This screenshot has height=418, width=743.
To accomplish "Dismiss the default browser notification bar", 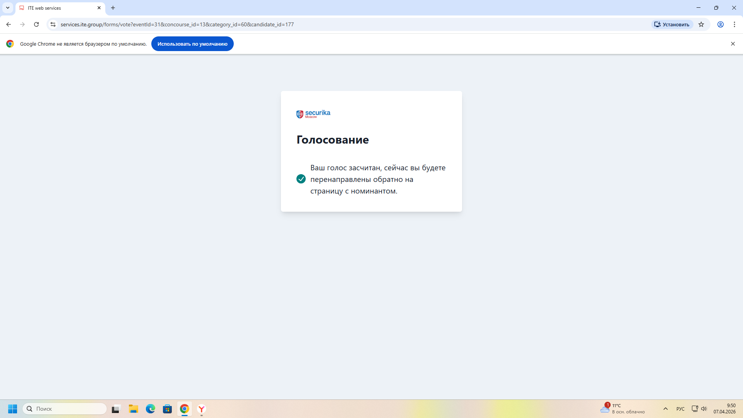I will point(733,44).
